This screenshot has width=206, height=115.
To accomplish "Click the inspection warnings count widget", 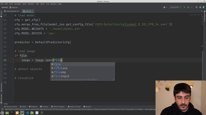I will coord(193,15).
